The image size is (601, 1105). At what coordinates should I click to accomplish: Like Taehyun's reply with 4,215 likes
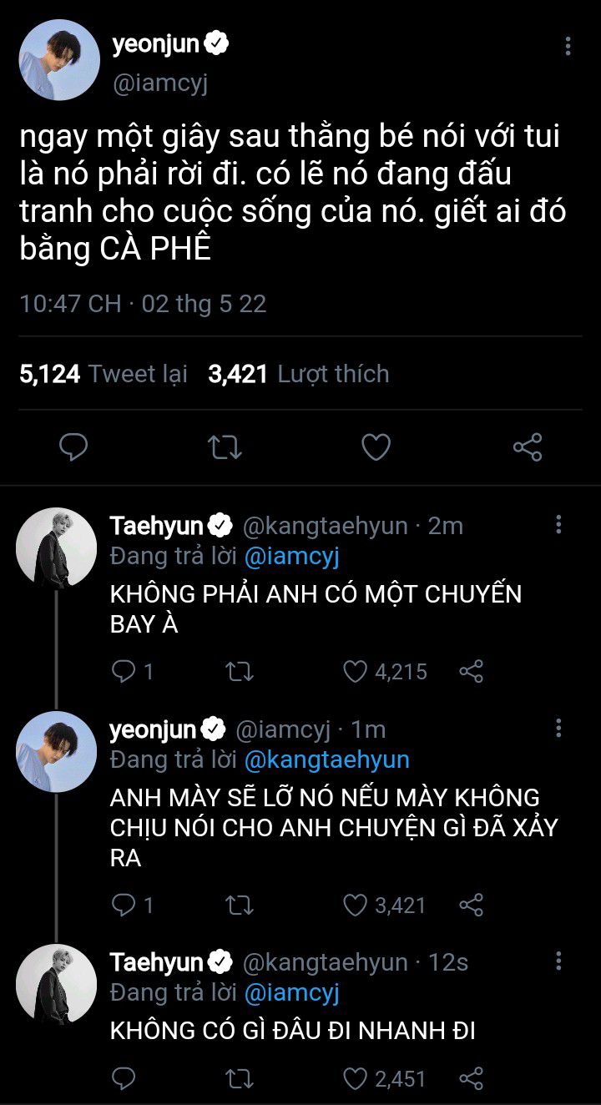(356, 671)
